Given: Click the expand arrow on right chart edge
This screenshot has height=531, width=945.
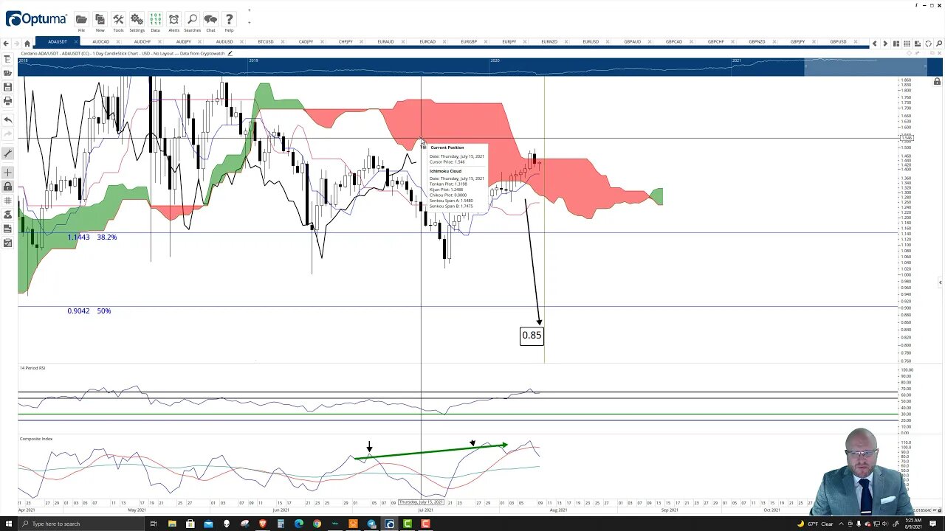Looking at the screenshot, I should tap(940, 282).
